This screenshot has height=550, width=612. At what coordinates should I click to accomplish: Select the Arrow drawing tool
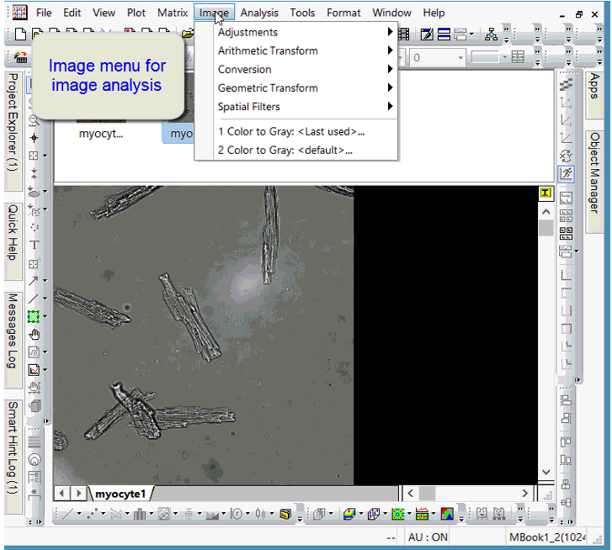(x=34, y=281)
